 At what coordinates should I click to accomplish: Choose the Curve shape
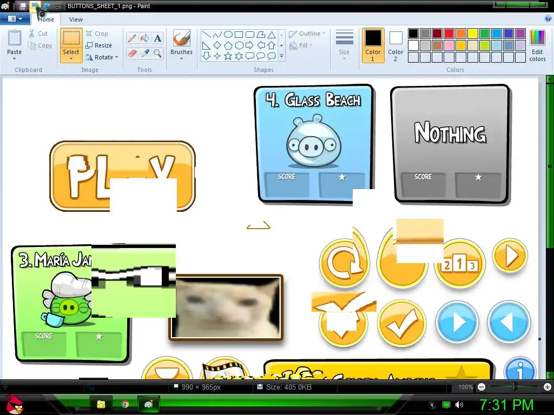coord(217,35)
